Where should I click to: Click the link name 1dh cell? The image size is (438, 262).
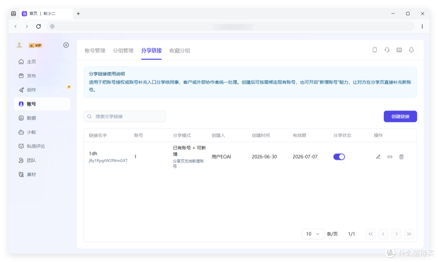[93, 153]
